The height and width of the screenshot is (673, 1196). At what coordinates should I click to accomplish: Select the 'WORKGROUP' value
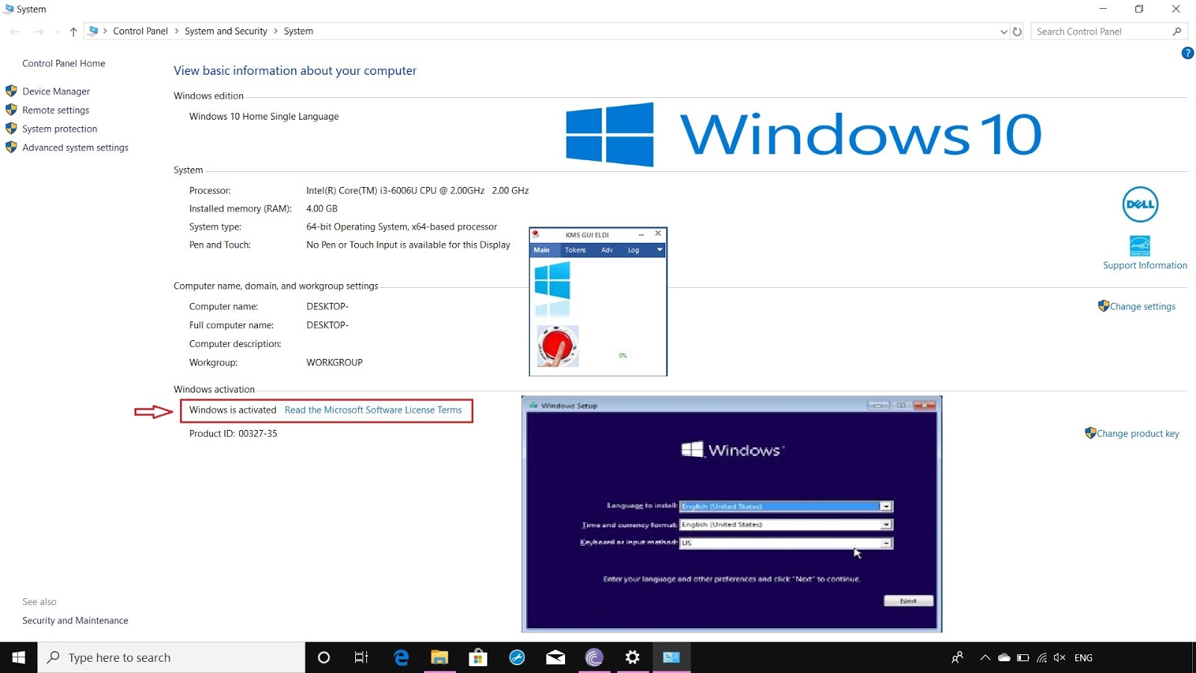tap(334, 363)
